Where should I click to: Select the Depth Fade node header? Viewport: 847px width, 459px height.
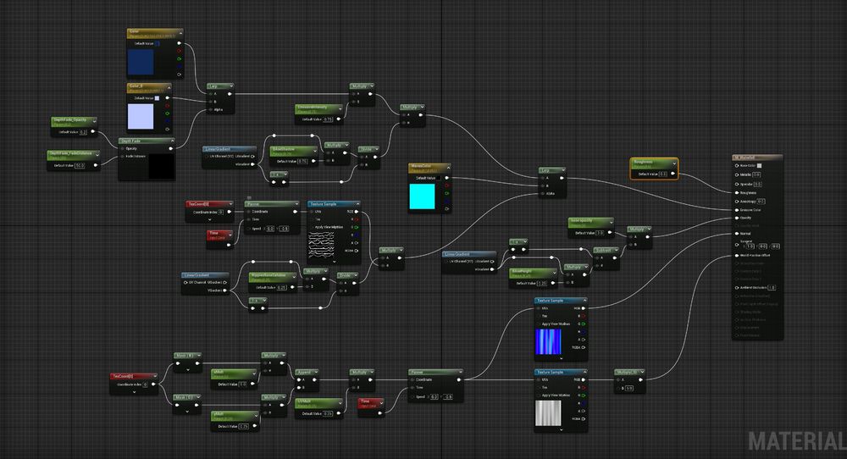tap(147, 141)
